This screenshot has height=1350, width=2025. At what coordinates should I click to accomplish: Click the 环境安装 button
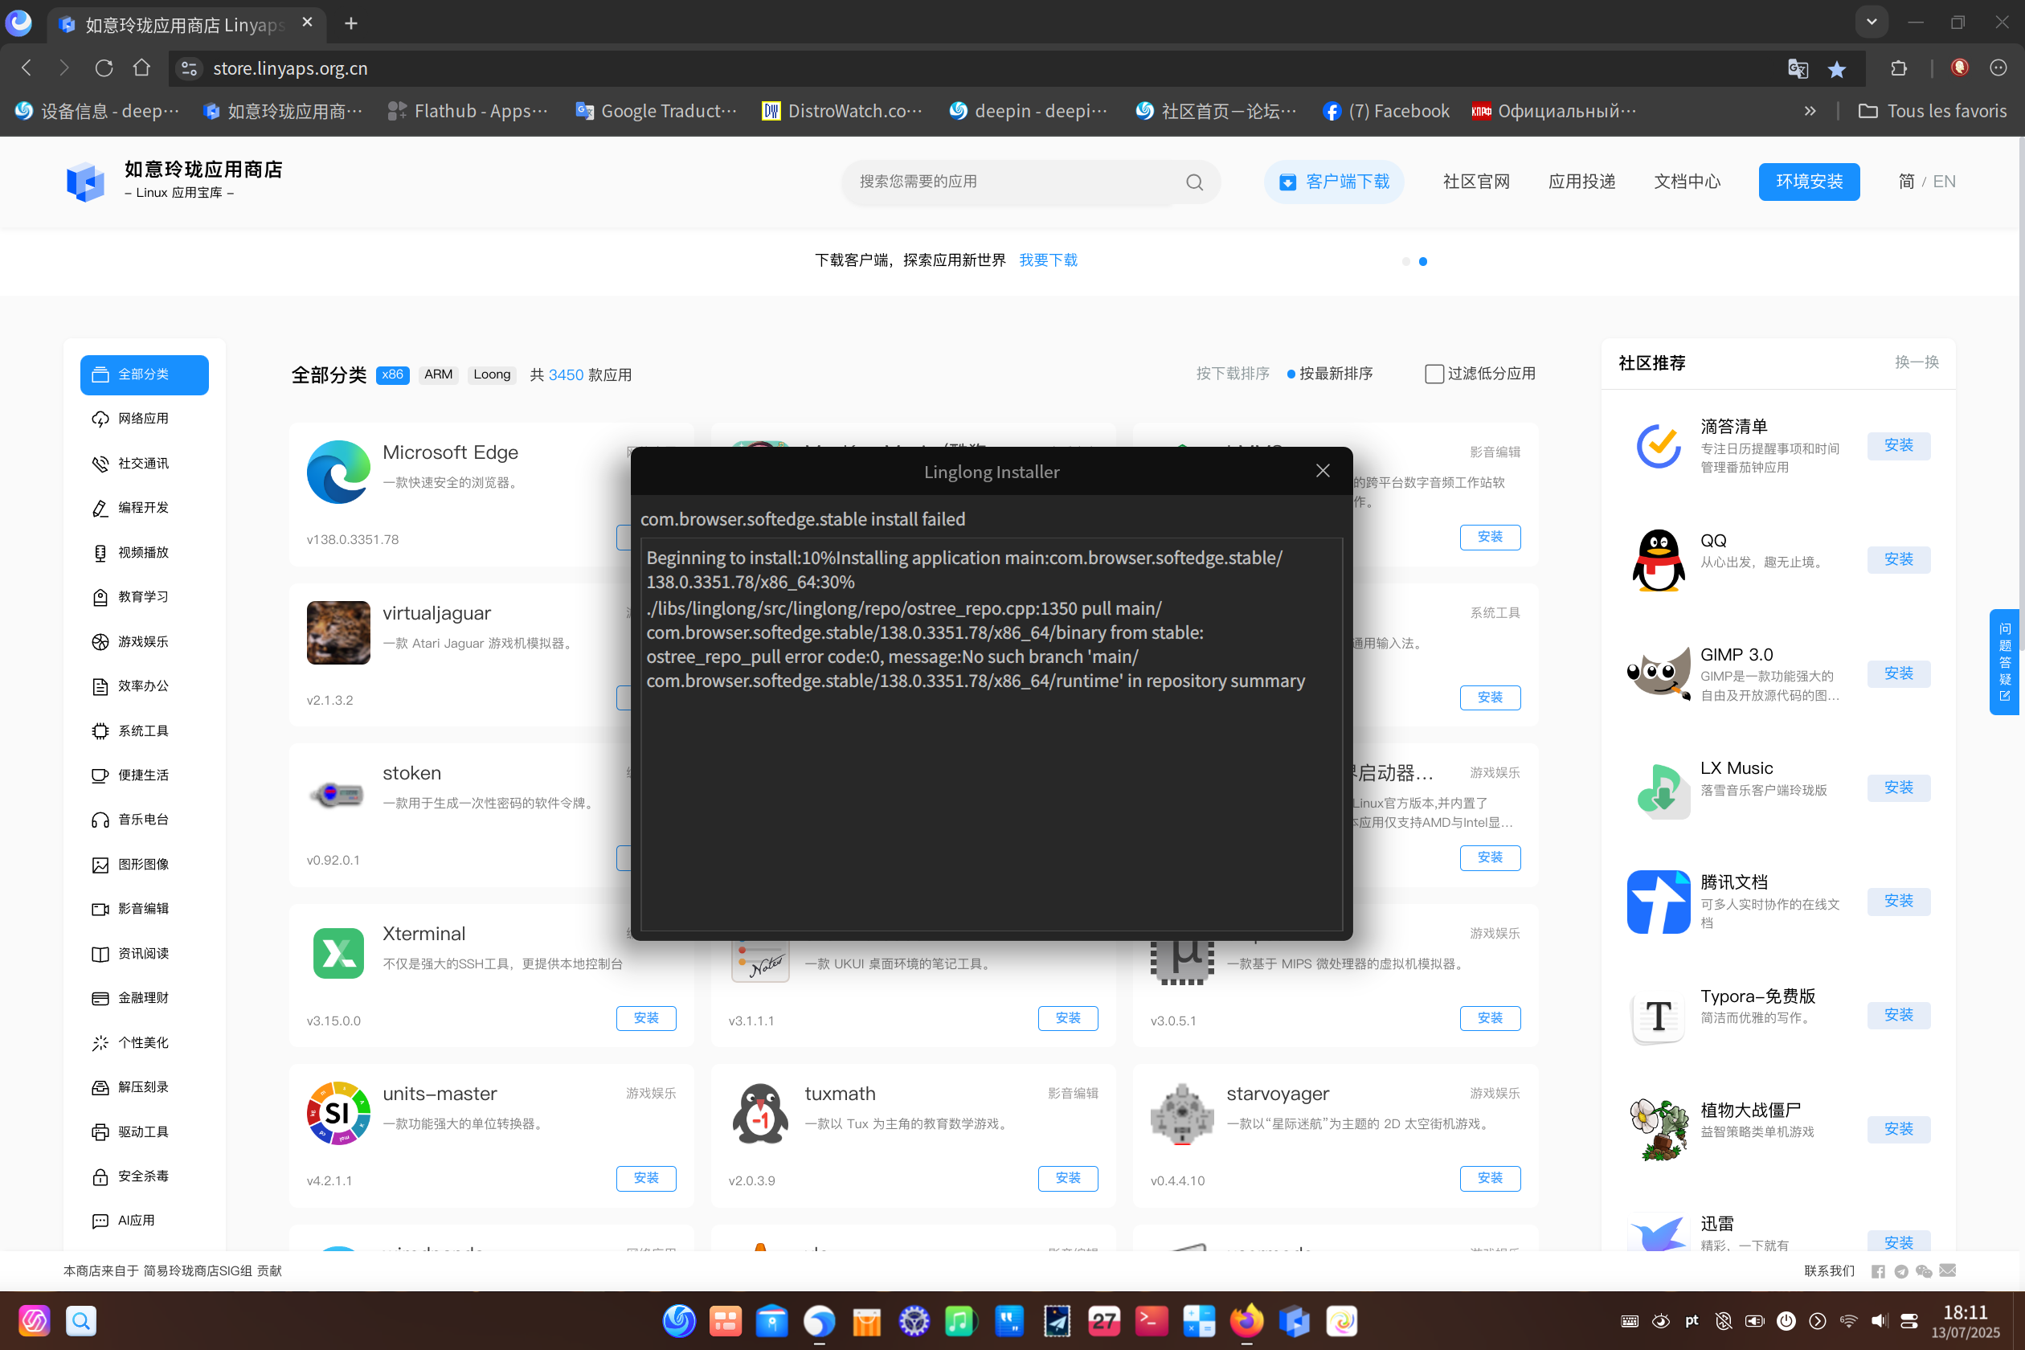1809,182
